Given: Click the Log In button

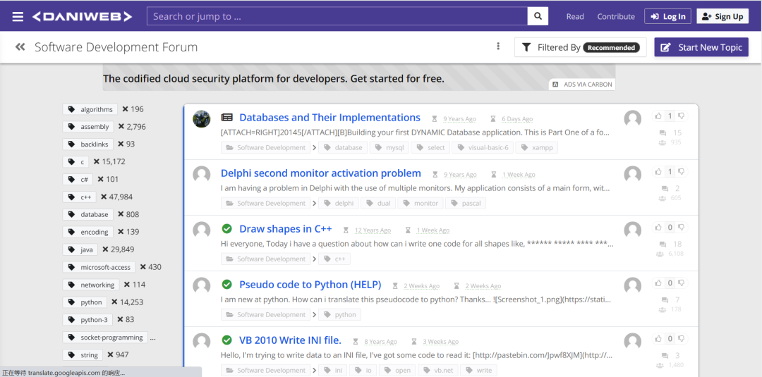Looking at the screenshot, I should [667, 16].
